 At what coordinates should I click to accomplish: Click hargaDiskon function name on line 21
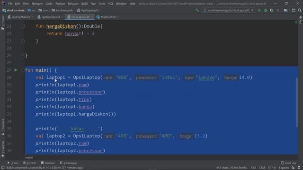tap(61, 26)
